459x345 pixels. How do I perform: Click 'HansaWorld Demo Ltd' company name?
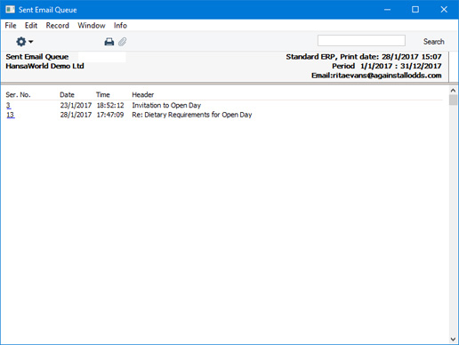pos(44,66)
